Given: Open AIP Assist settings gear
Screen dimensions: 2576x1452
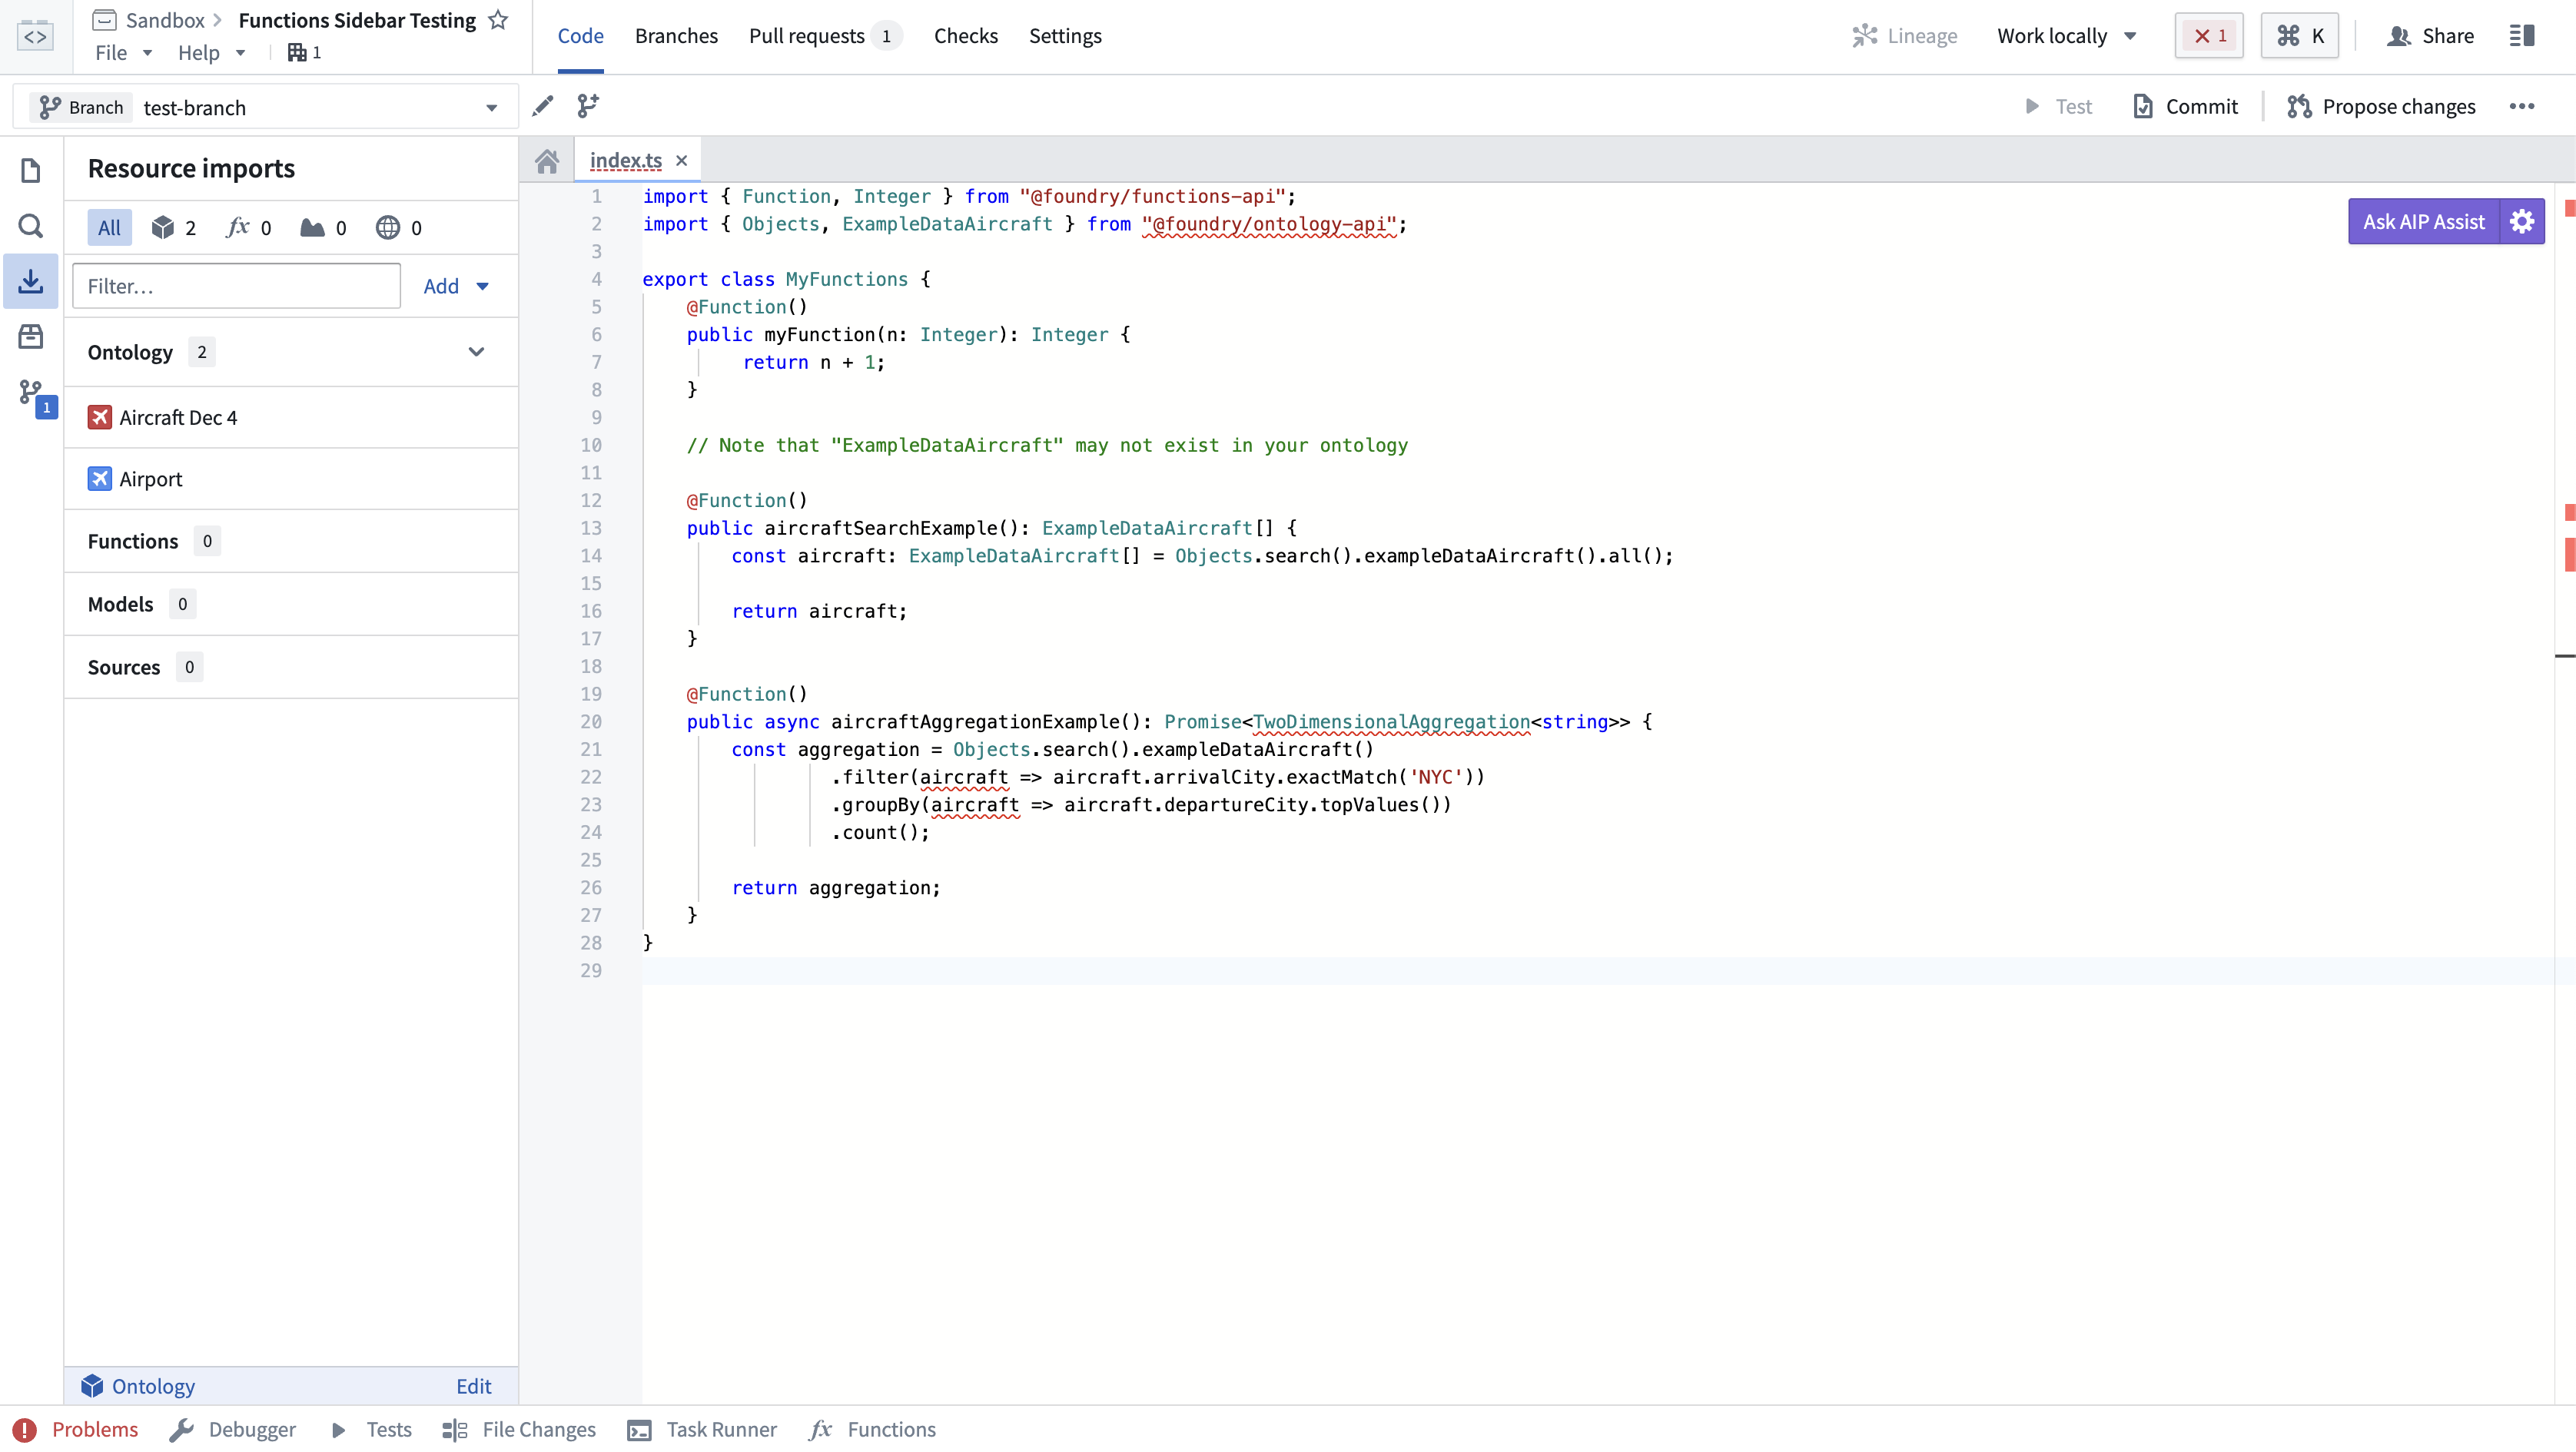Looking at the screenshot, I should coord(2522,222).
